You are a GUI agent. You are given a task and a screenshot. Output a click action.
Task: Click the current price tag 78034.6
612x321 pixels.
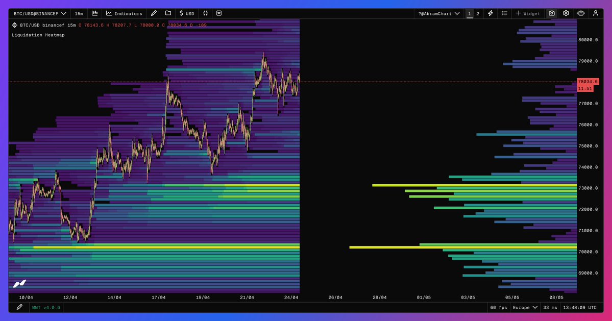coord(587,82)
